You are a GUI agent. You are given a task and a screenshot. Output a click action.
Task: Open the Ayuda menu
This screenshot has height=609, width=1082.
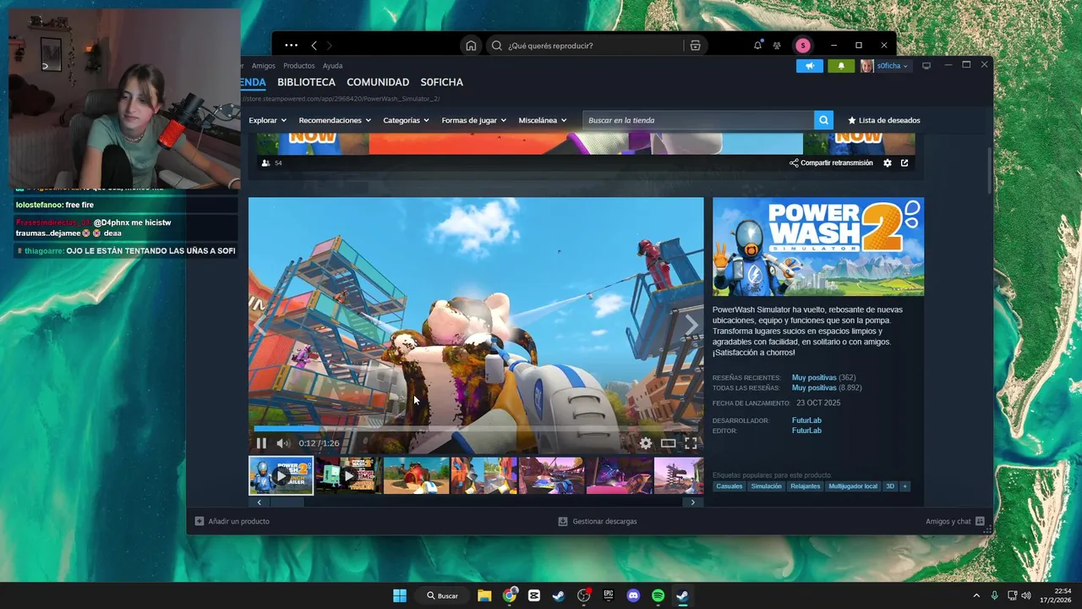coord(333,66)
